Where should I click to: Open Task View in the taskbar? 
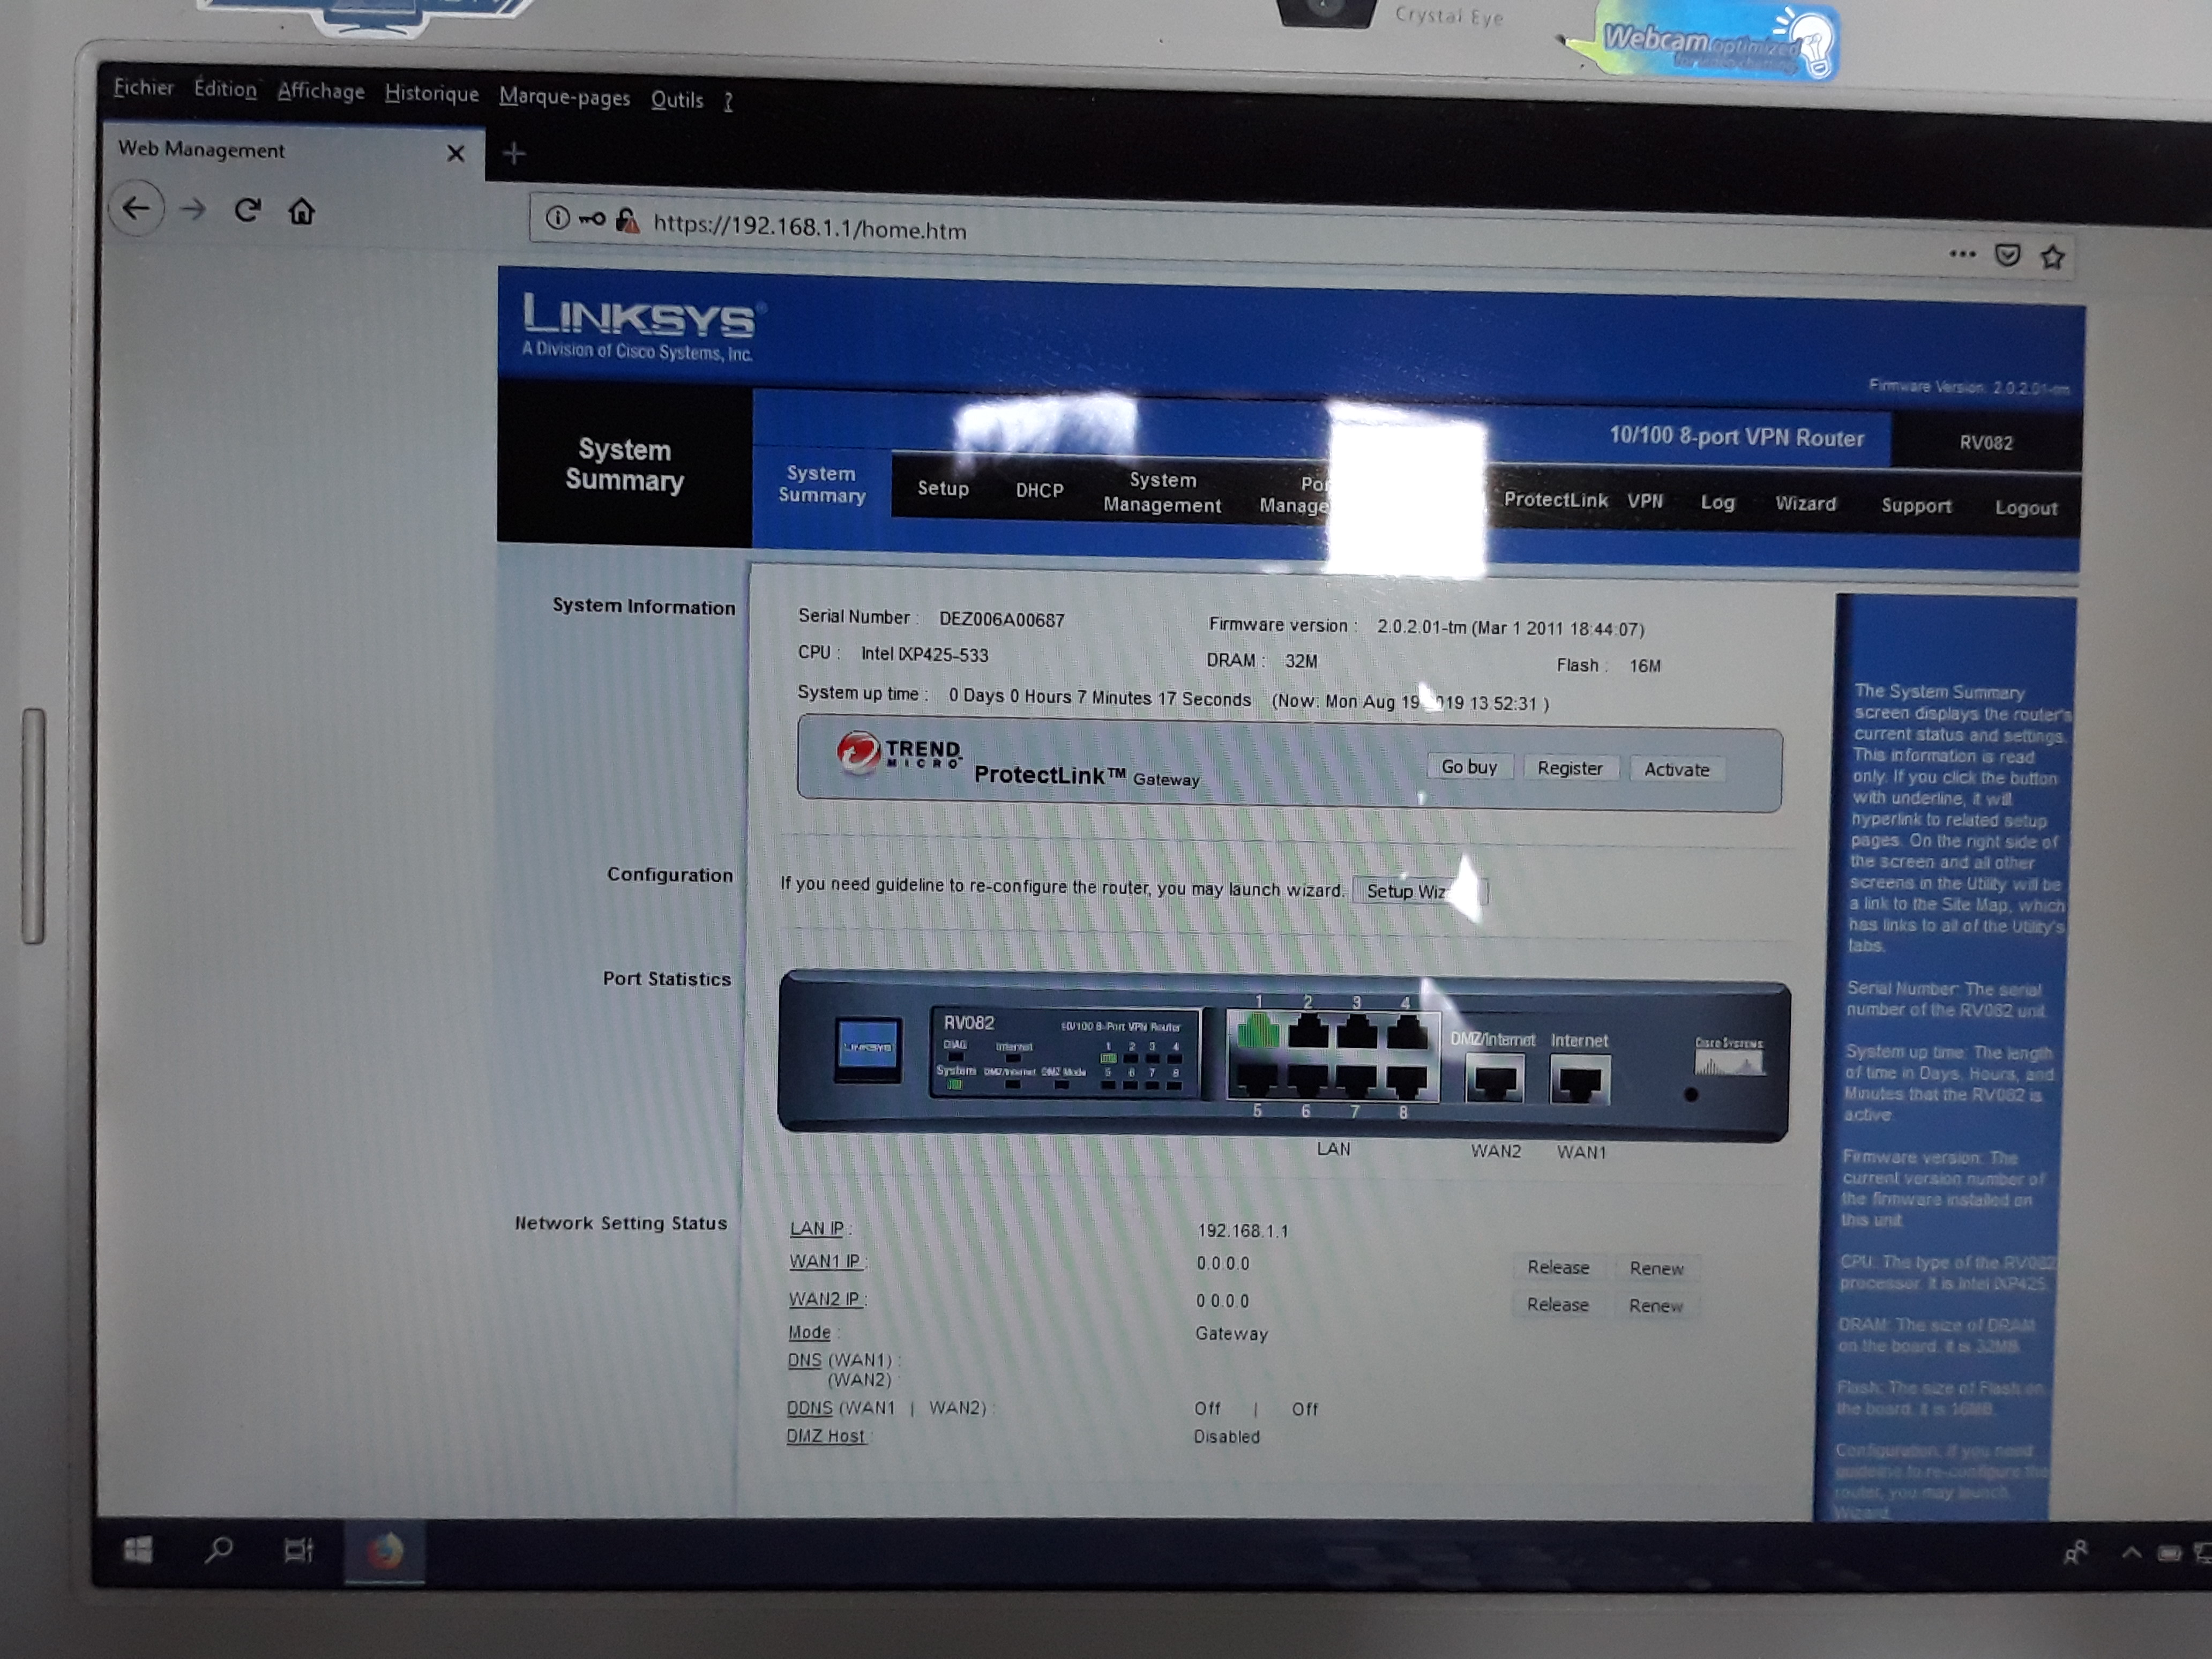(298, 1551)
